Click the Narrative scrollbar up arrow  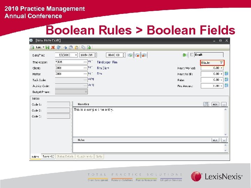click(226, 109)
